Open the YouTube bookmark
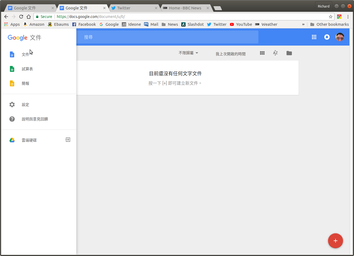354x256 pixels. (x=241, y=24)
